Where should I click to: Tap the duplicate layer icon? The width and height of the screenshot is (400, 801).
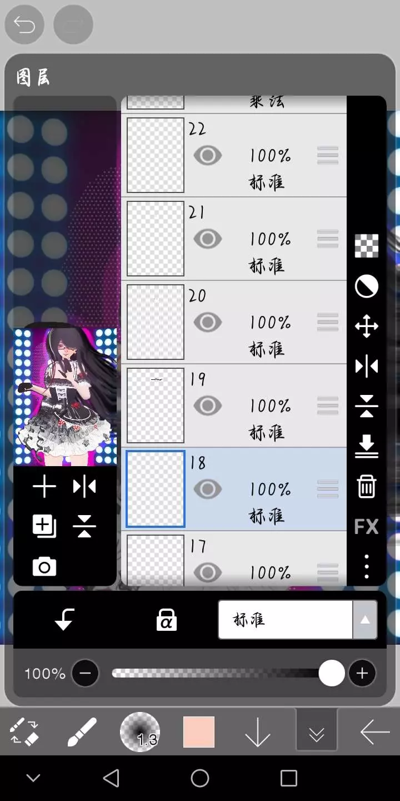pyautogui.click(x=44, y=526)
